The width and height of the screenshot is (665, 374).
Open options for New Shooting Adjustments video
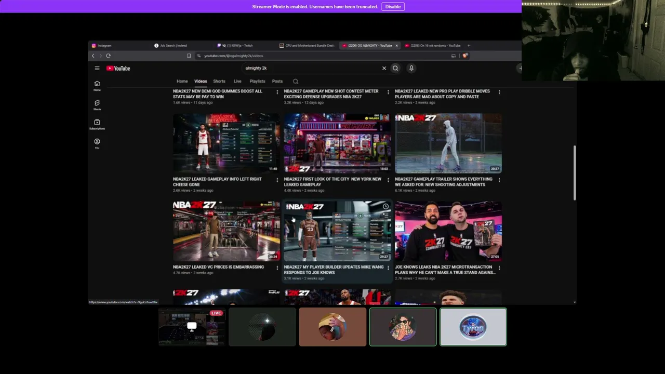tap(499, 180)
